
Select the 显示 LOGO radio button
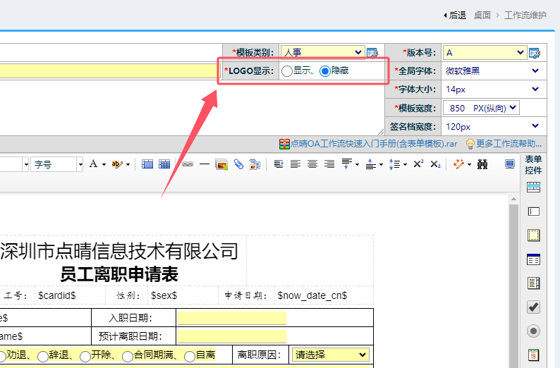tap(287, 71)
